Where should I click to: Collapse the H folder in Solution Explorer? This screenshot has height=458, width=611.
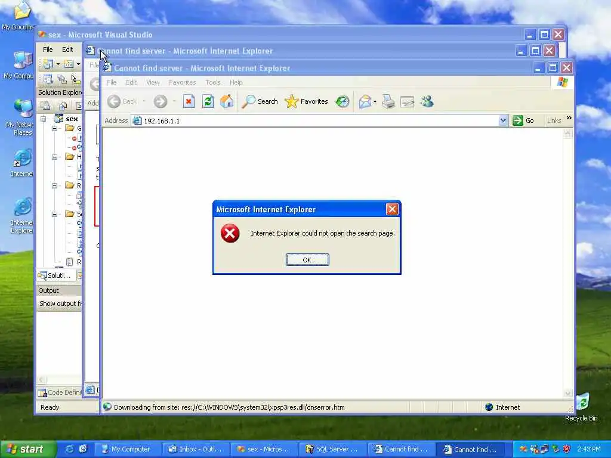coord(54,157)
